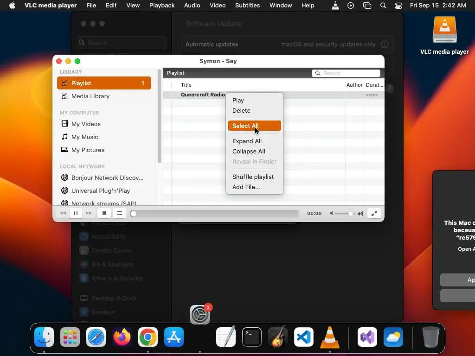Viewport: 475px width, 356px height.
Task: Sort playlist by Duration column header
Action: (374, 85)
